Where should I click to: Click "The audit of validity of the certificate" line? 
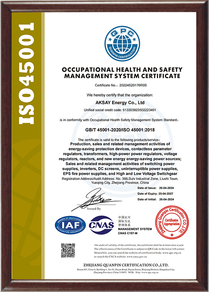[x=139, y=245]
